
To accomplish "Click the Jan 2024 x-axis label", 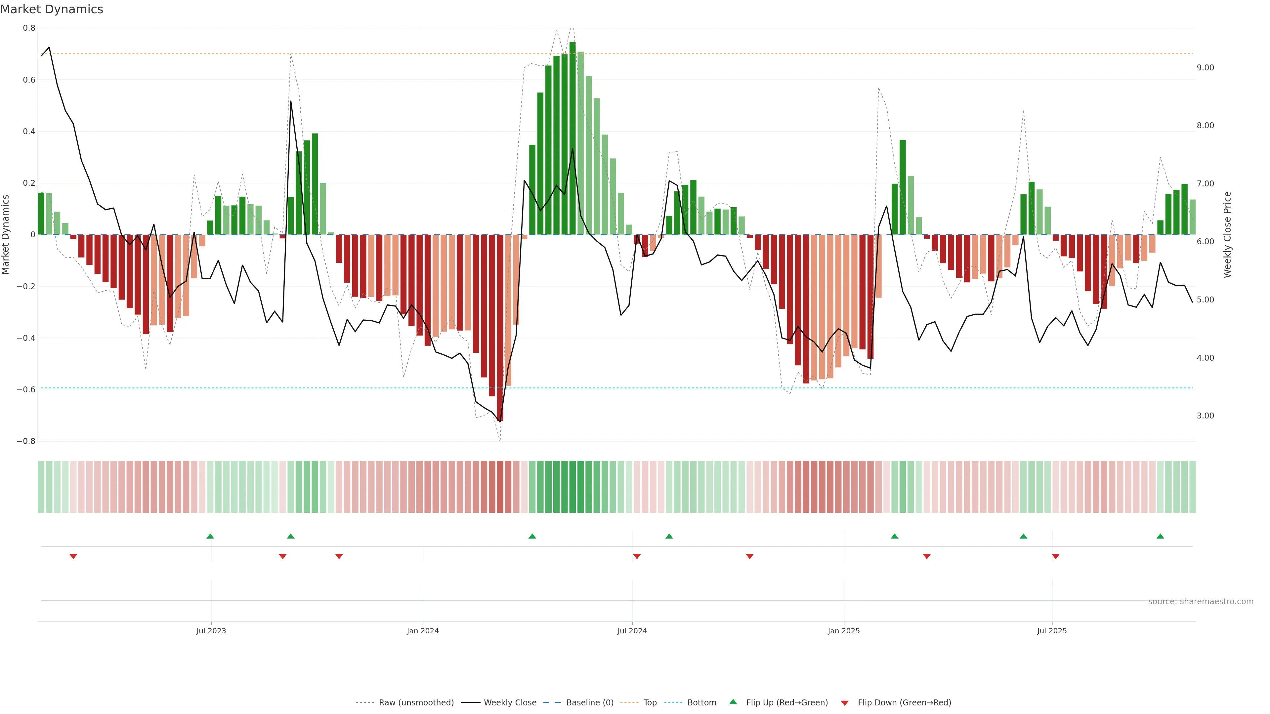I will click(423, 631).
